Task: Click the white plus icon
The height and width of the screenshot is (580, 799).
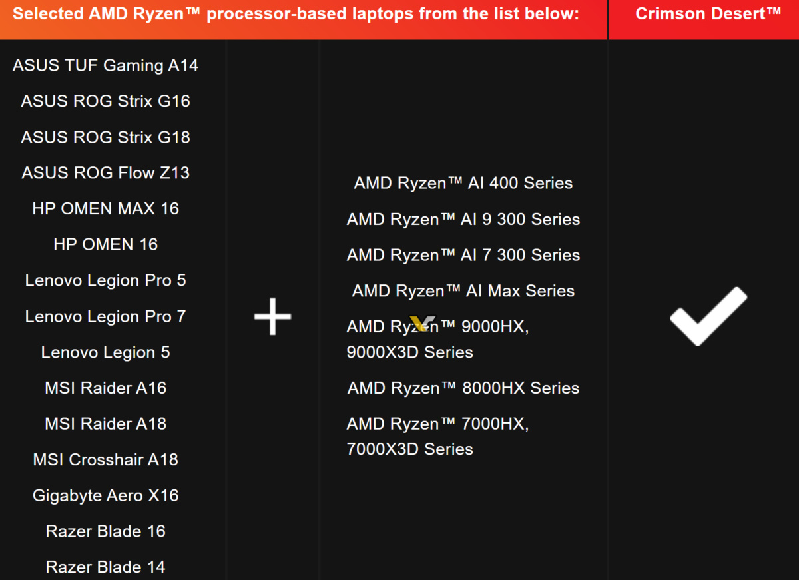Action: coord(272,316)
